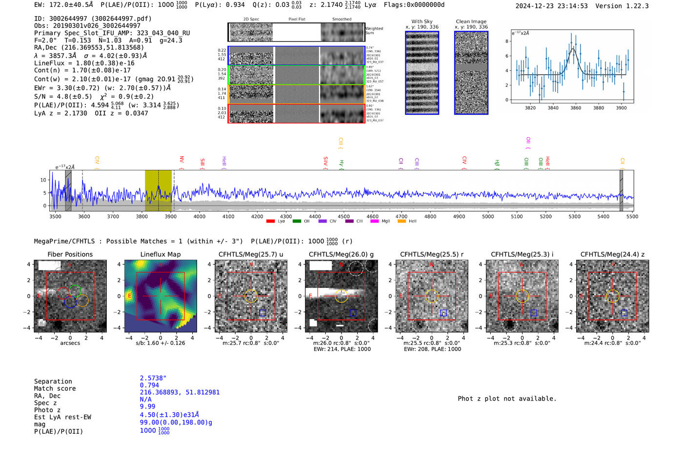The height and width of the screenshot is (465, 683).
Task: Click the blue 216.368893, 51.812981 coordinates
Action: 180,392
